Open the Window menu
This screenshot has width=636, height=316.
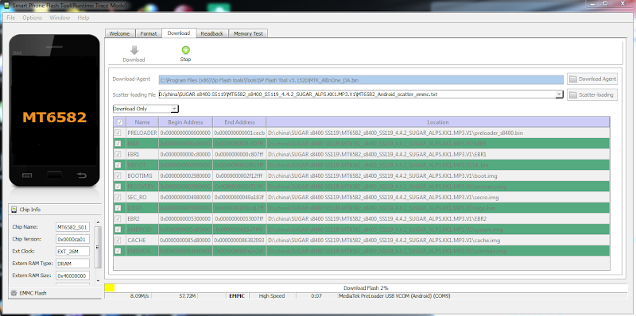[x=60, y=17]
